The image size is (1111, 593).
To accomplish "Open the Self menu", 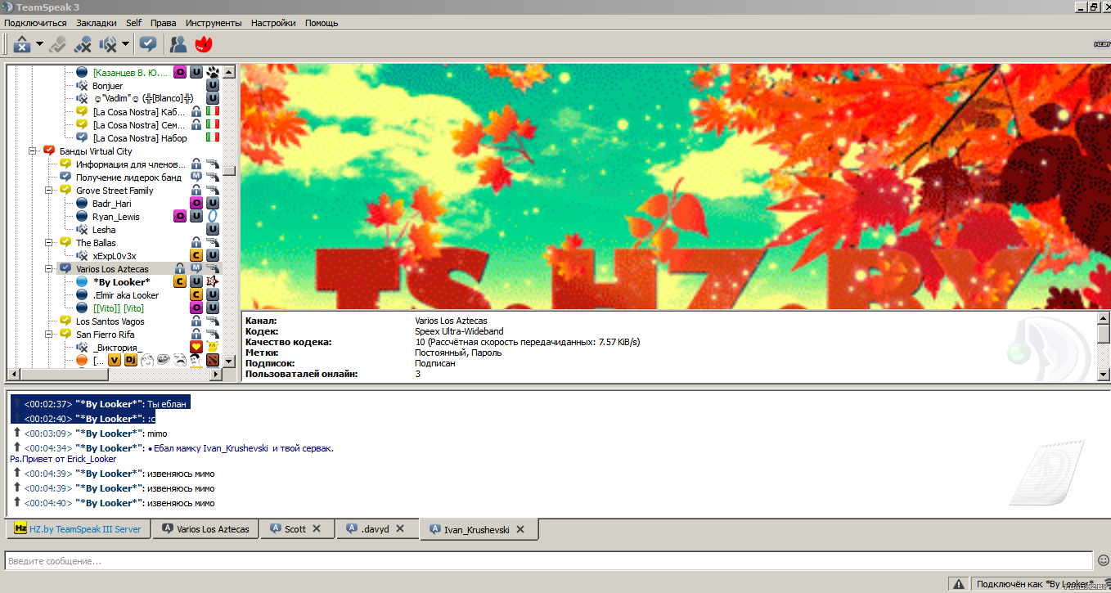I will click(x=133, y=23).
